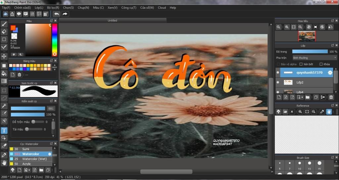Click the rainbow hue bar
This screenshot has height=180, width=339.
click(55, 40)
